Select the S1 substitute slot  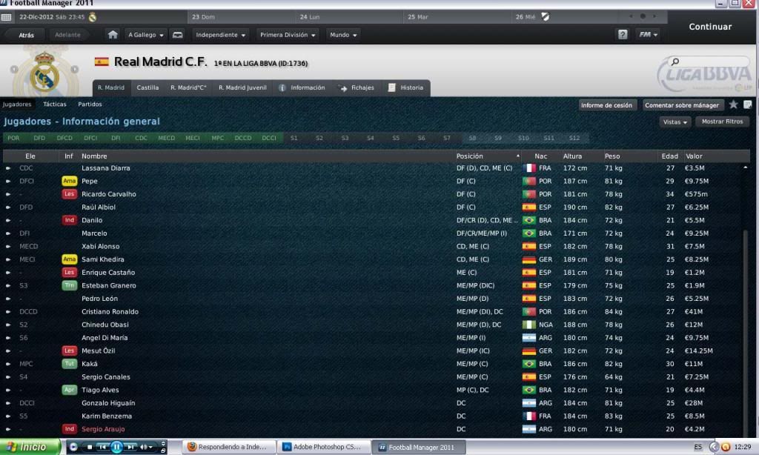click(x=294, y=139)
